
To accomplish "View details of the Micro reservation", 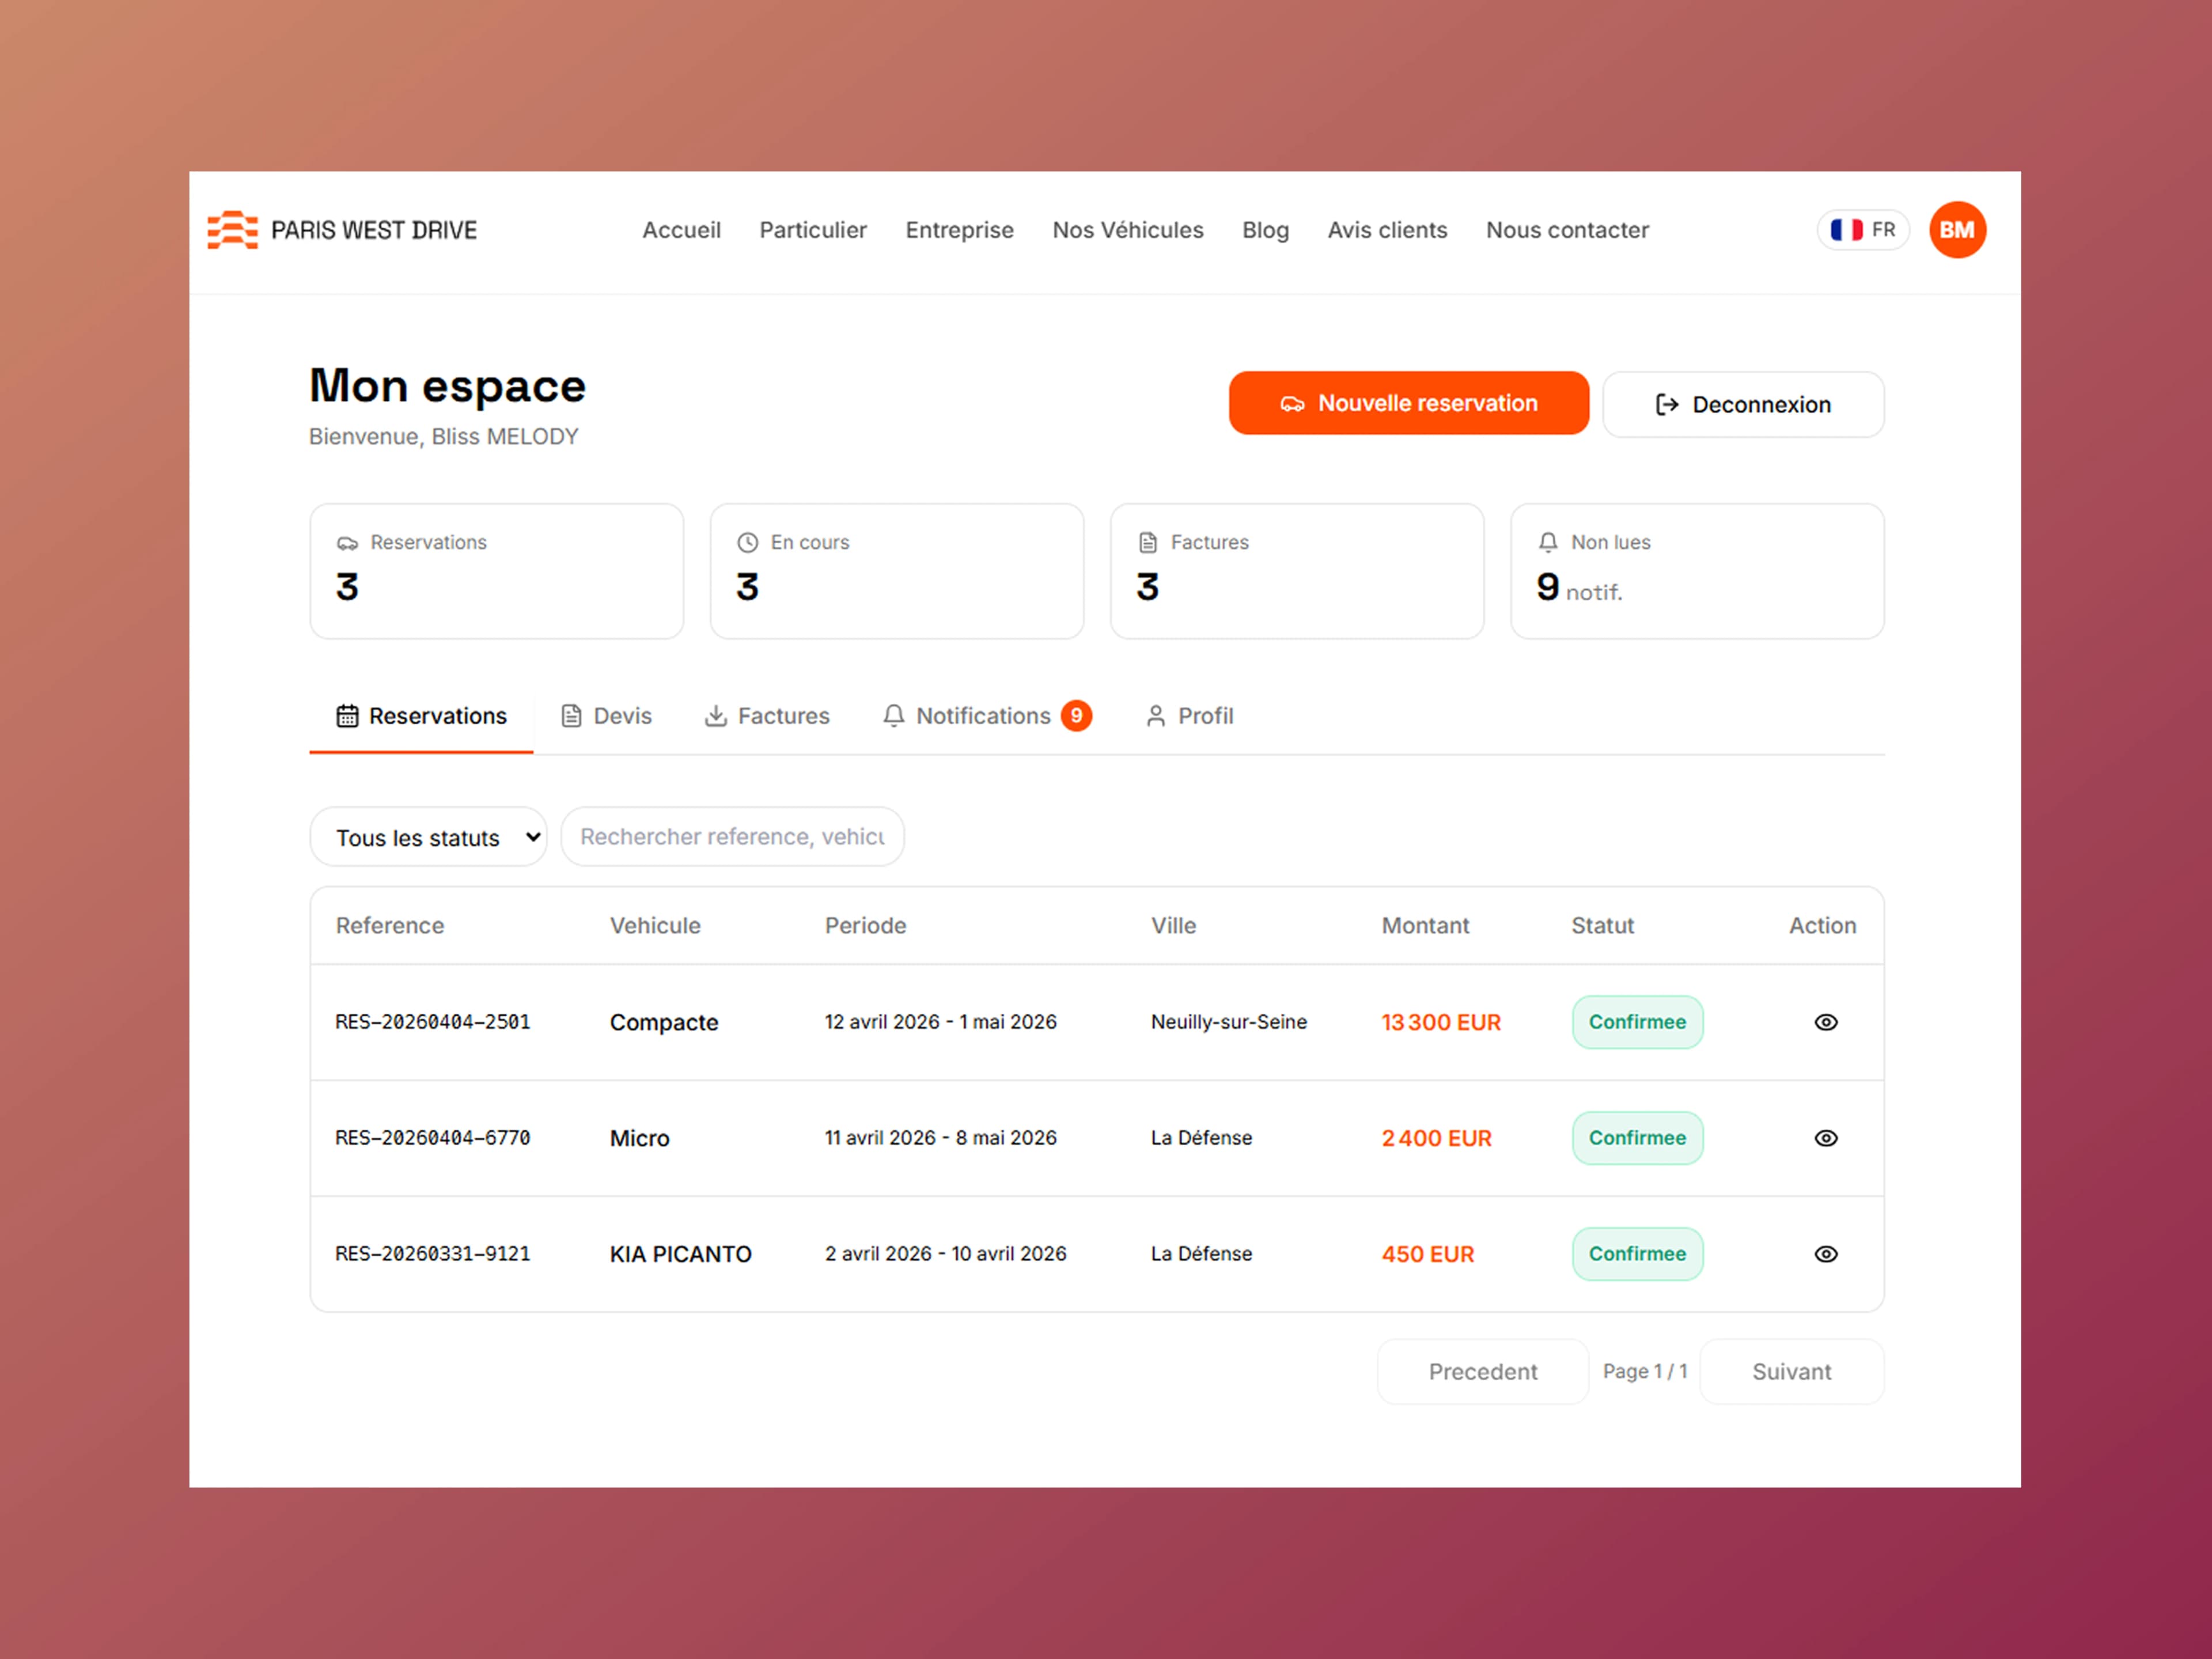I will (x=1825, y=1138).
